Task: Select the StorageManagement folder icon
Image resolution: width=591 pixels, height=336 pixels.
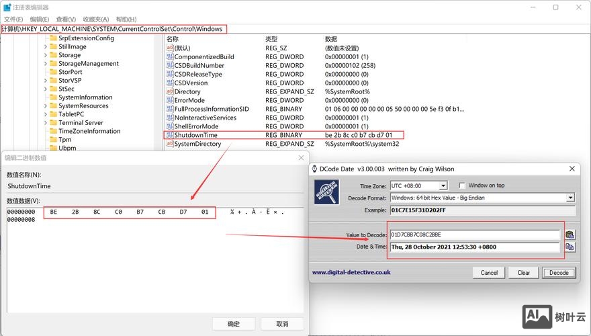Action: (53, 64)
